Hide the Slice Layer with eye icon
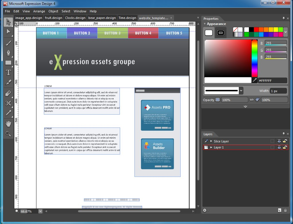 [x=279, y=141]
